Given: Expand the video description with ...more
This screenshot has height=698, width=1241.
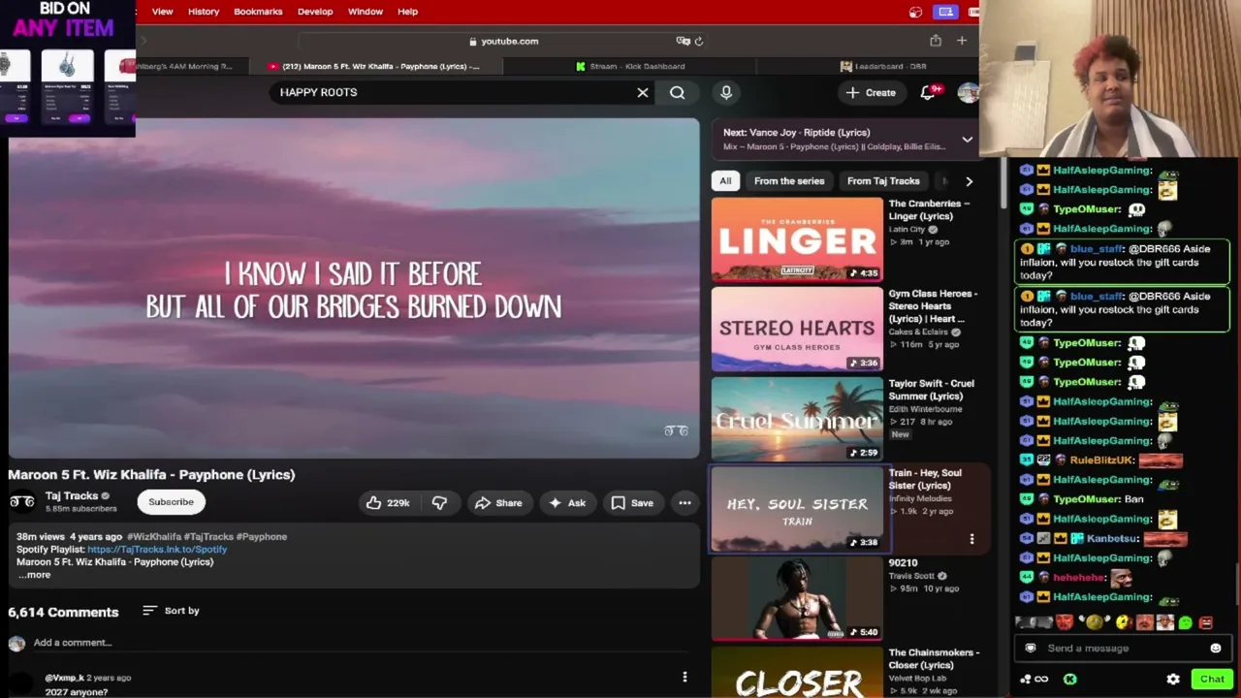Looking at the screenshot, I should point(34,575).
